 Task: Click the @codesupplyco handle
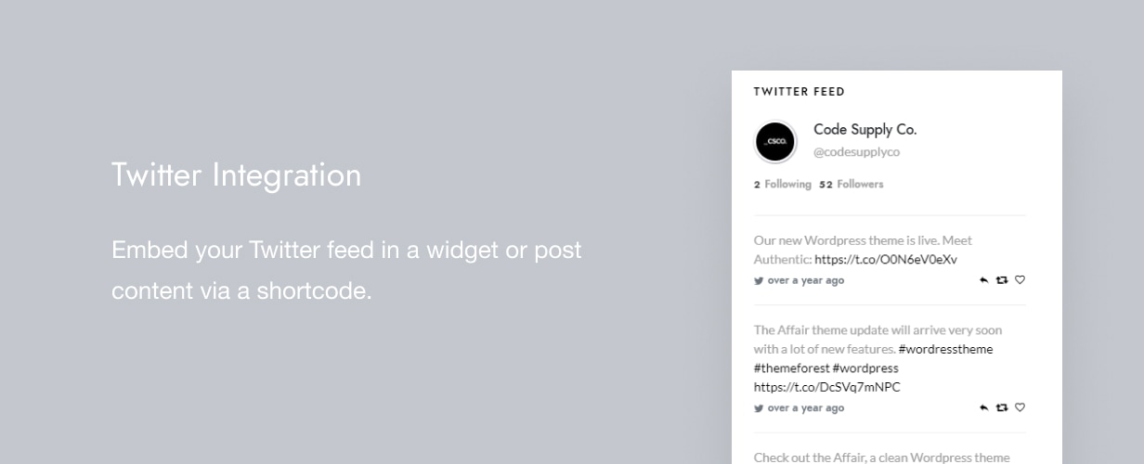tap(856, 152)
